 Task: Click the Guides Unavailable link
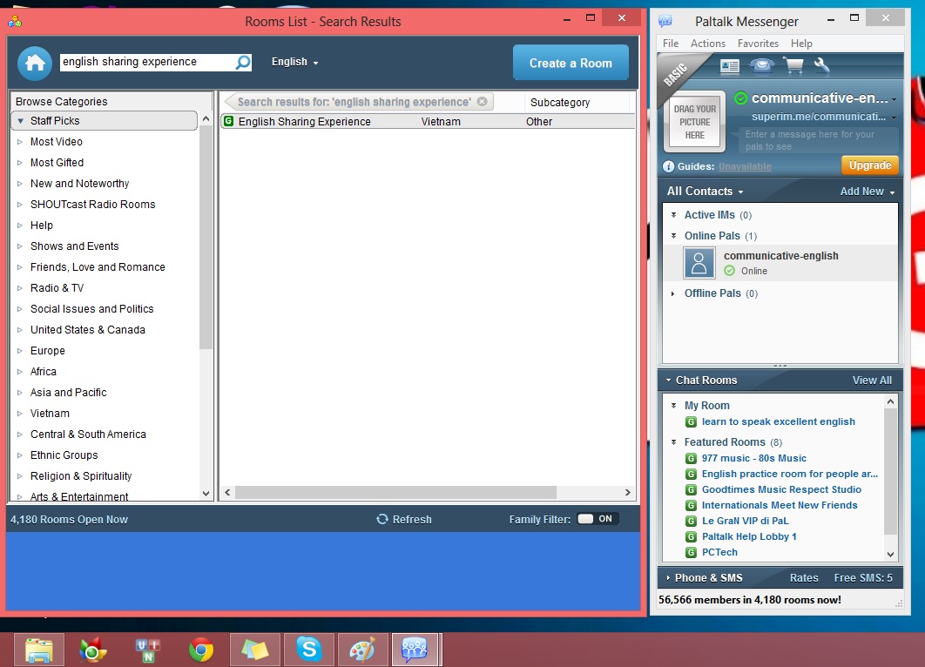pos(745,166)
